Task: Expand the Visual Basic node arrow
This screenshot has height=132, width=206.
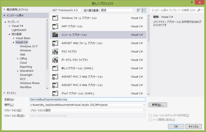Action: tap(14, 38)
